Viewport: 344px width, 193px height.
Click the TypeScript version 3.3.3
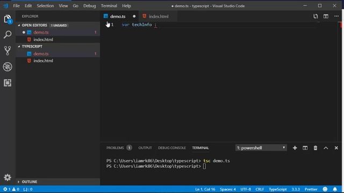pyautogui.click(x=296, y=189)
